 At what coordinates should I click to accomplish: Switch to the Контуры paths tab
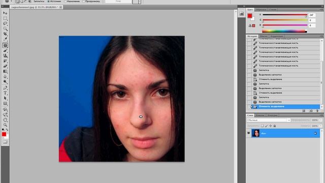[x=272, y=115]
